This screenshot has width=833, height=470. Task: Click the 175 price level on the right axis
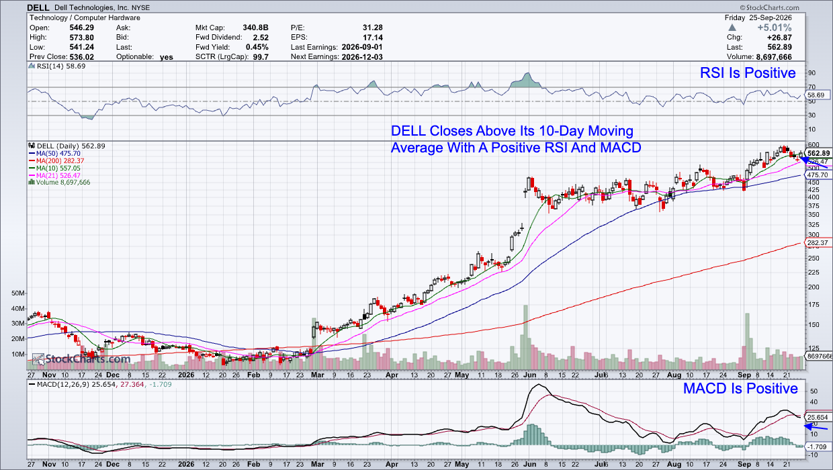point(814,305)
